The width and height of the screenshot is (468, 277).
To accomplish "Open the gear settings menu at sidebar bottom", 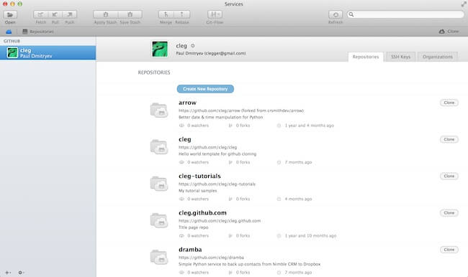I will 21,273.
